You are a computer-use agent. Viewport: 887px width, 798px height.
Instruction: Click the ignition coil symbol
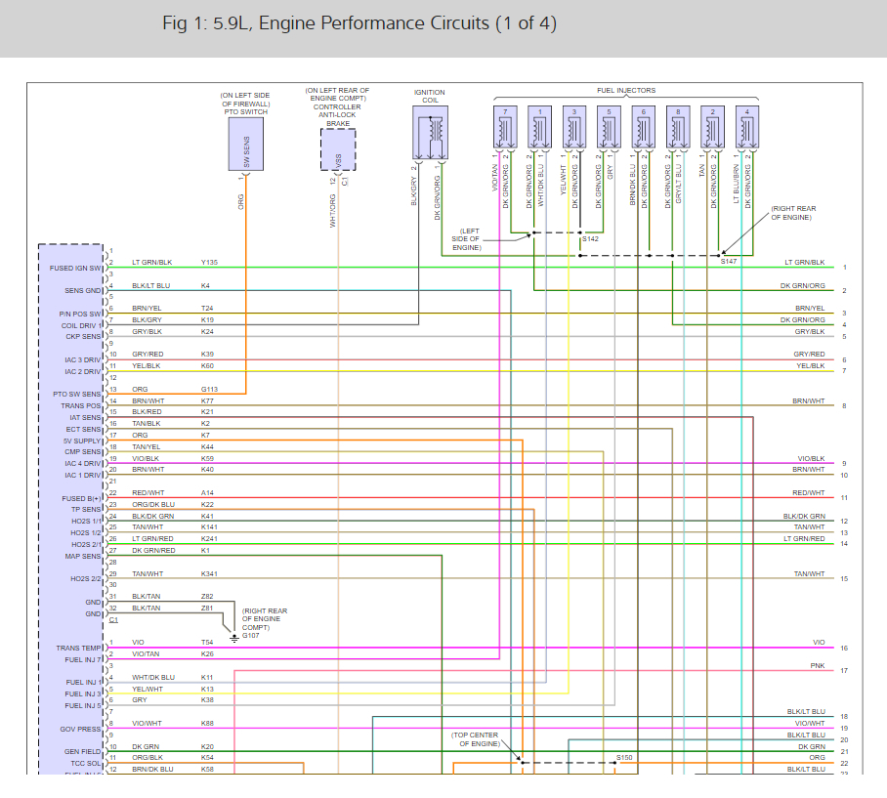tap(430, 132)
